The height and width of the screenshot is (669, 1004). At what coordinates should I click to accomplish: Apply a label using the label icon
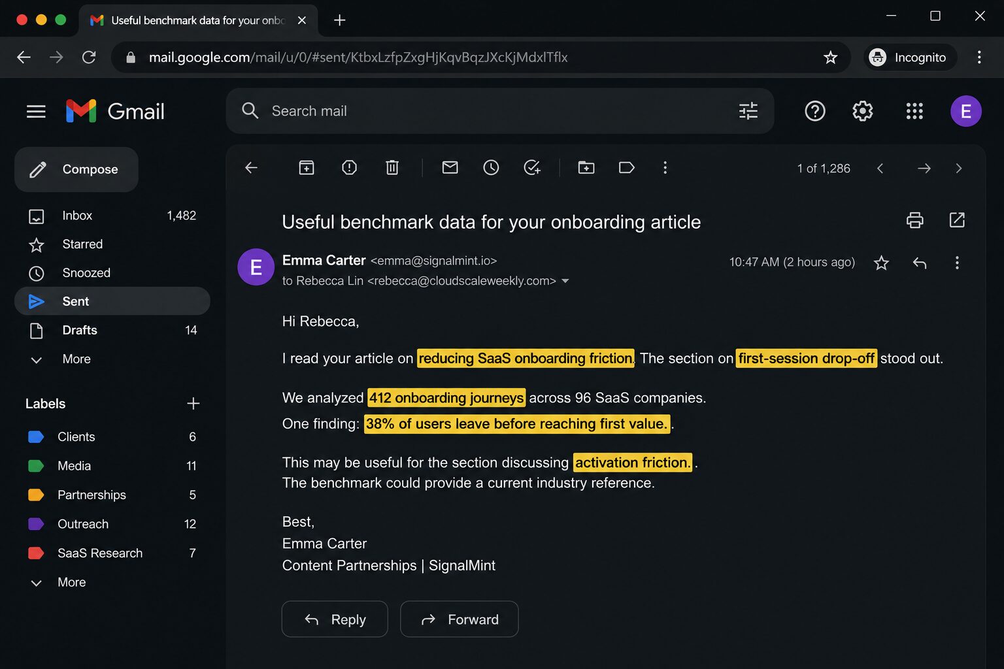[626, 168]
